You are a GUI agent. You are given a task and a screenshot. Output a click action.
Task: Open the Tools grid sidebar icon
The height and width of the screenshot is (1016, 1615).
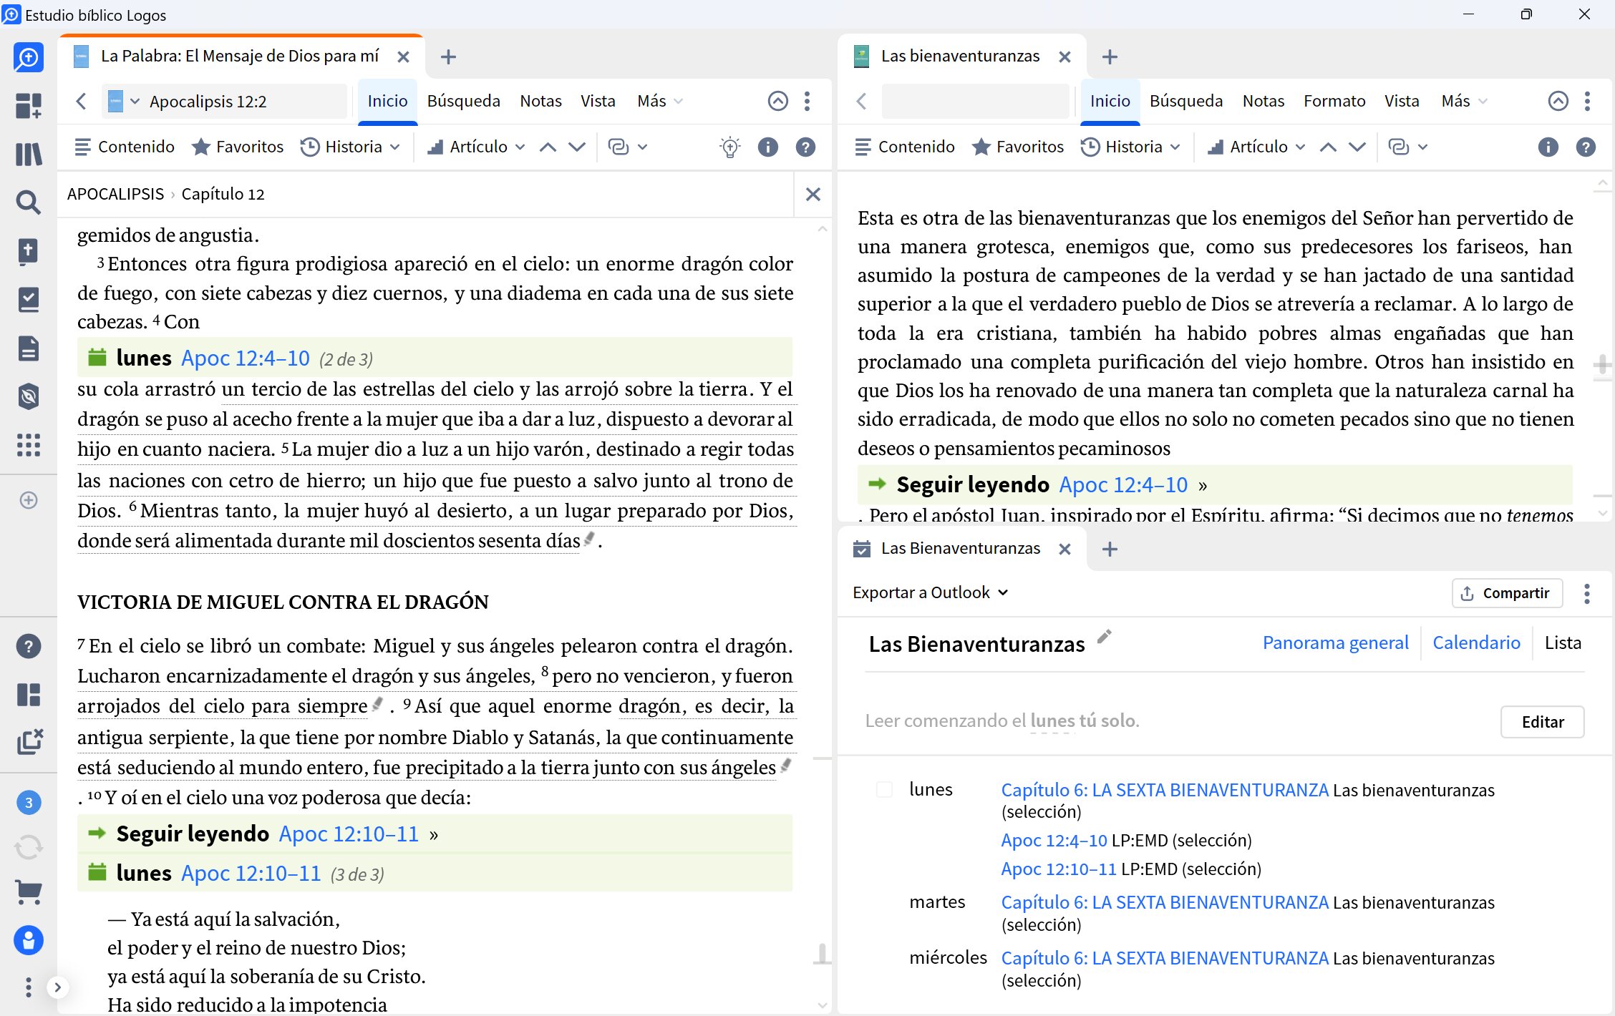pos(29,445)
